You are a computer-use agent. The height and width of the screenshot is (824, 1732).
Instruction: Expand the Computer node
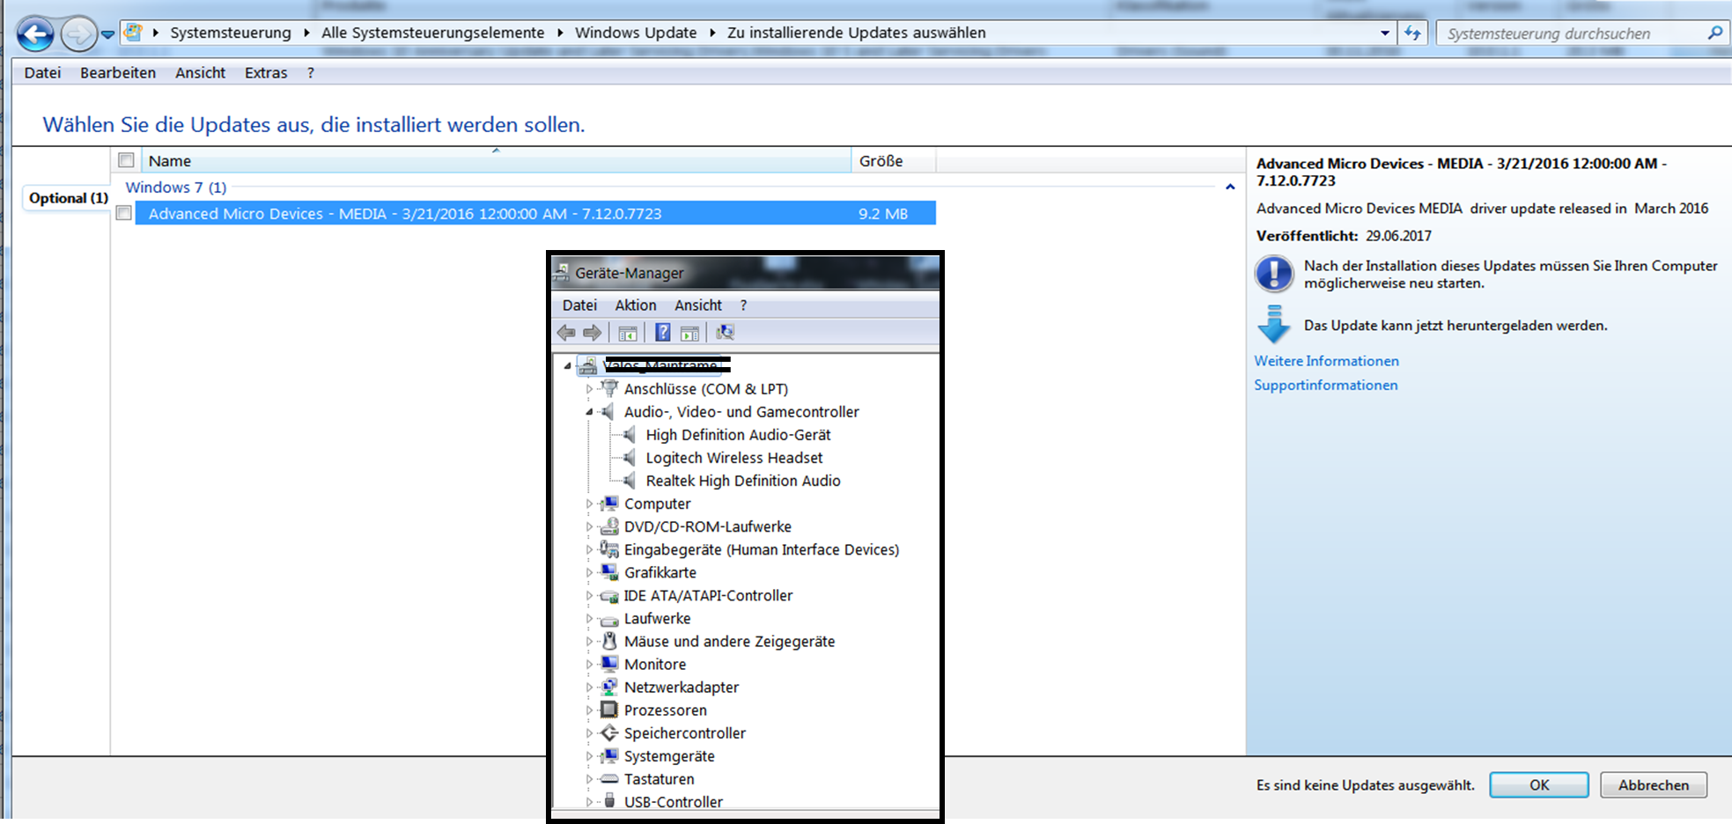pos(590,504)
